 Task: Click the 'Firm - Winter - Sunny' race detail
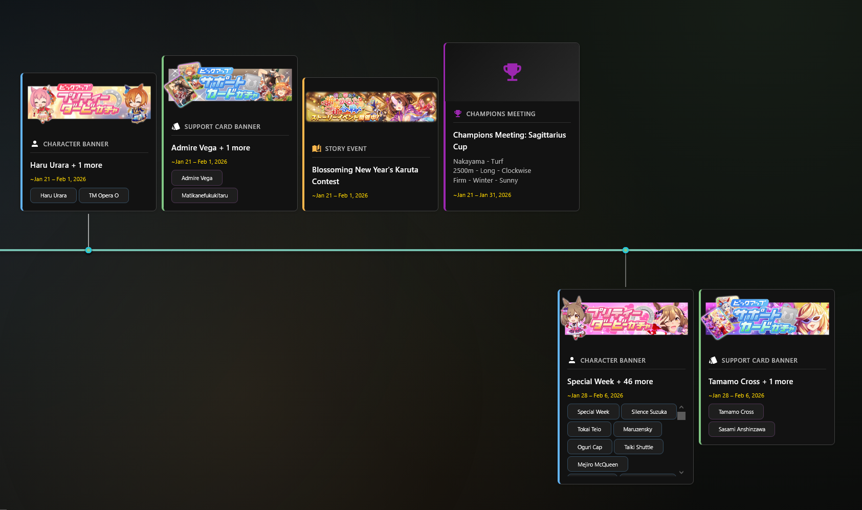[x=485, y=181]
